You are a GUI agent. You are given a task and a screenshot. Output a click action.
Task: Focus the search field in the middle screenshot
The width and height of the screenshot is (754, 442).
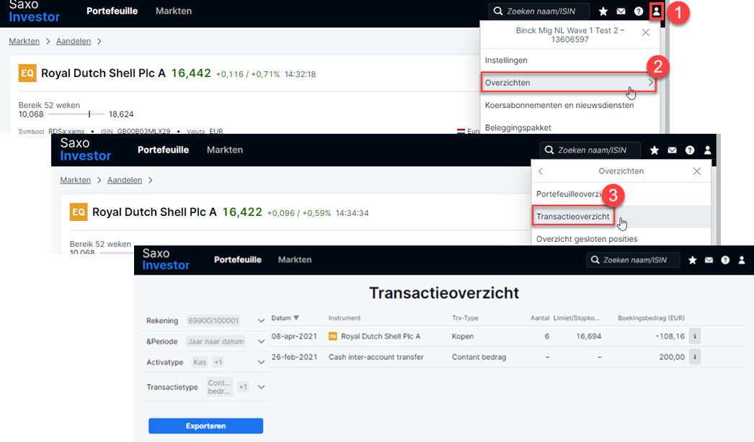590,150
